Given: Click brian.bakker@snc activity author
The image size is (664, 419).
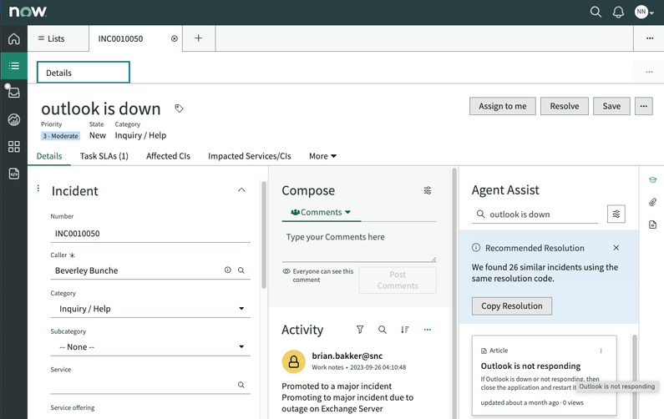Looking at the screenshot, I should (347, 356).
